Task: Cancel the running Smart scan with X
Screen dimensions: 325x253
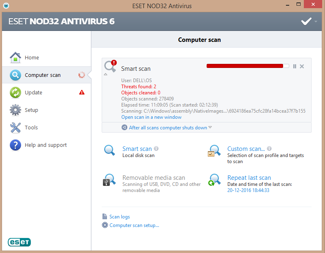Action: tap(302, 66)
